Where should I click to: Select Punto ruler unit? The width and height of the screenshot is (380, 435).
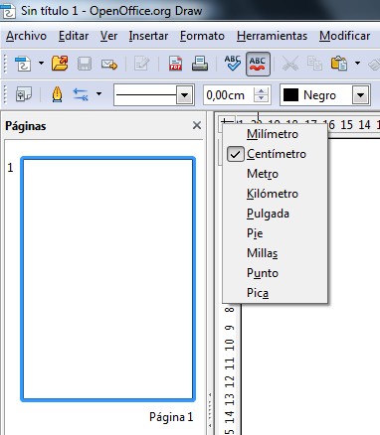coord(276,273)
